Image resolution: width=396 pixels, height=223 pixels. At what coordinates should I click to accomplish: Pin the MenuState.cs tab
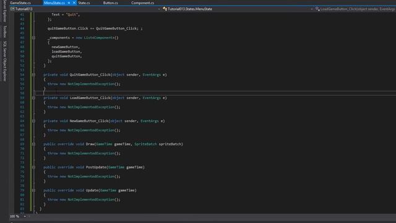[69, 2]
